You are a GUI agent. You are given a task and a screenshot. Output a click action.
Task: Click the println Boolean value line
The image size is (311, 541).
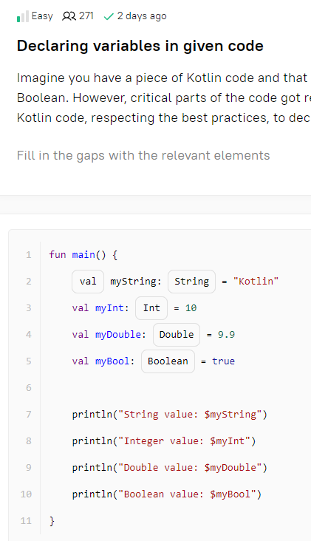click(167, 494)
